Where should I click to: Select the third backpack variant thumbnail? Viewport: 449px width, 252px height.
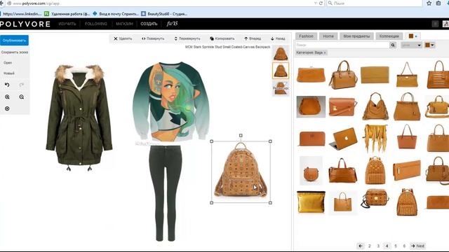tap(281, 88)
